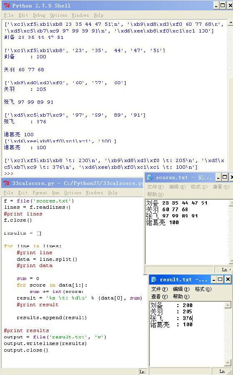Screen dimensions: 233x375
Task: Click the >>> prompt line in Shell
Action: [x=9, y=173]
